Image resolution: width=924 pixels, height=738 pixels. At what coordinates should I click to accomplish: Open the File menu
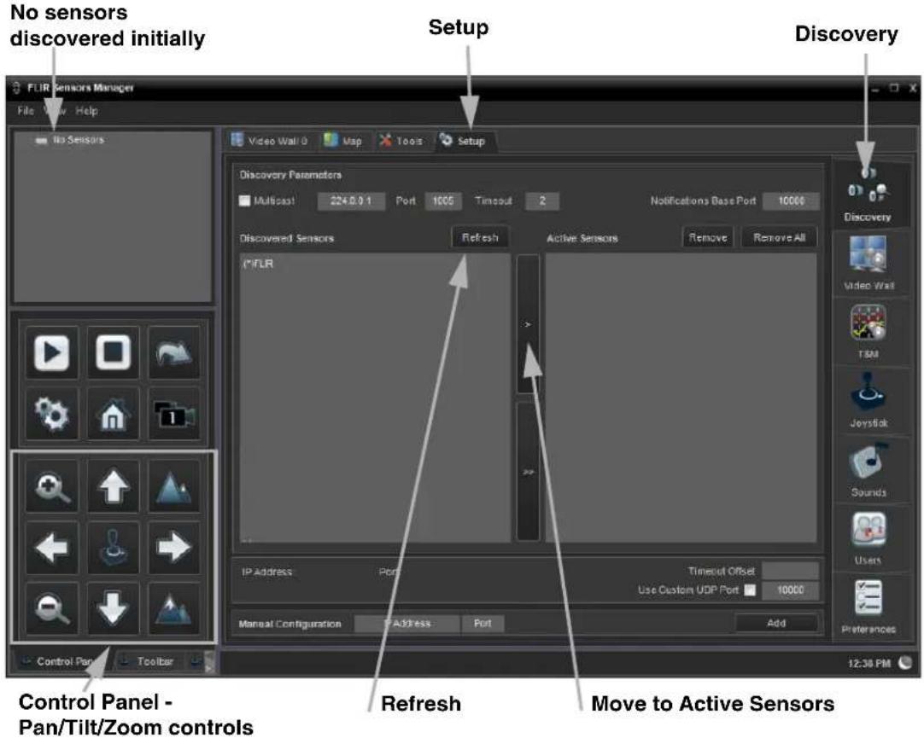tap(26, 111)
